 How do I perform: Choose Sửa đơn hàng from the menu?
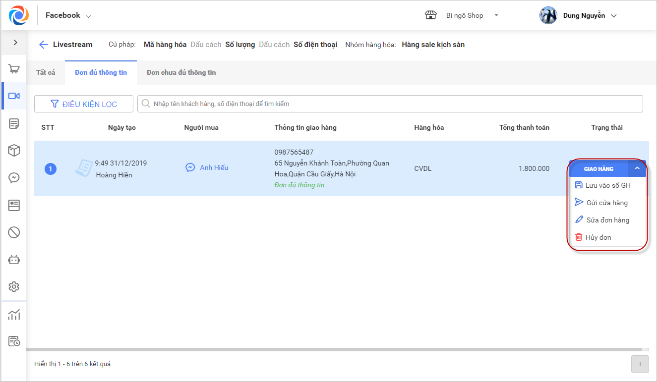pyautogui.click(x=607, y=220)
